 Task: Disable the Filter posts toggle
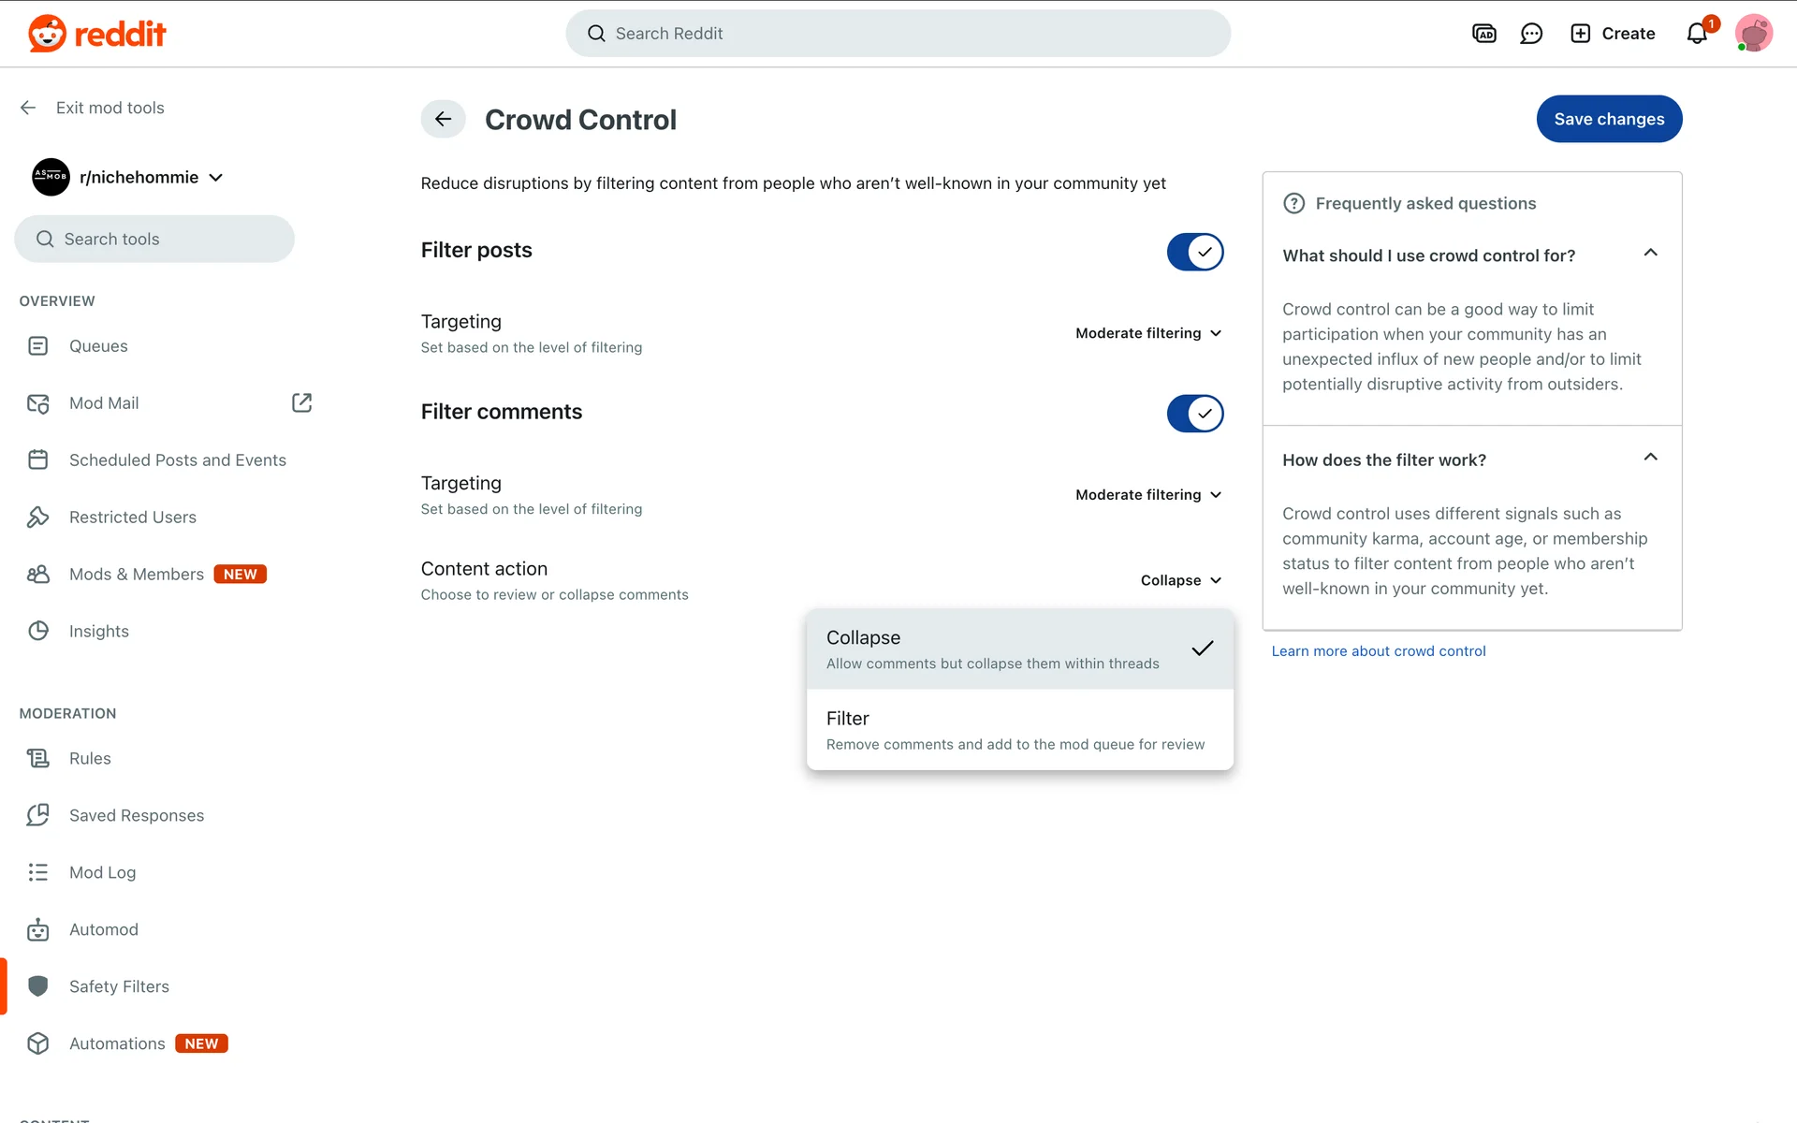click(1194, 252)
